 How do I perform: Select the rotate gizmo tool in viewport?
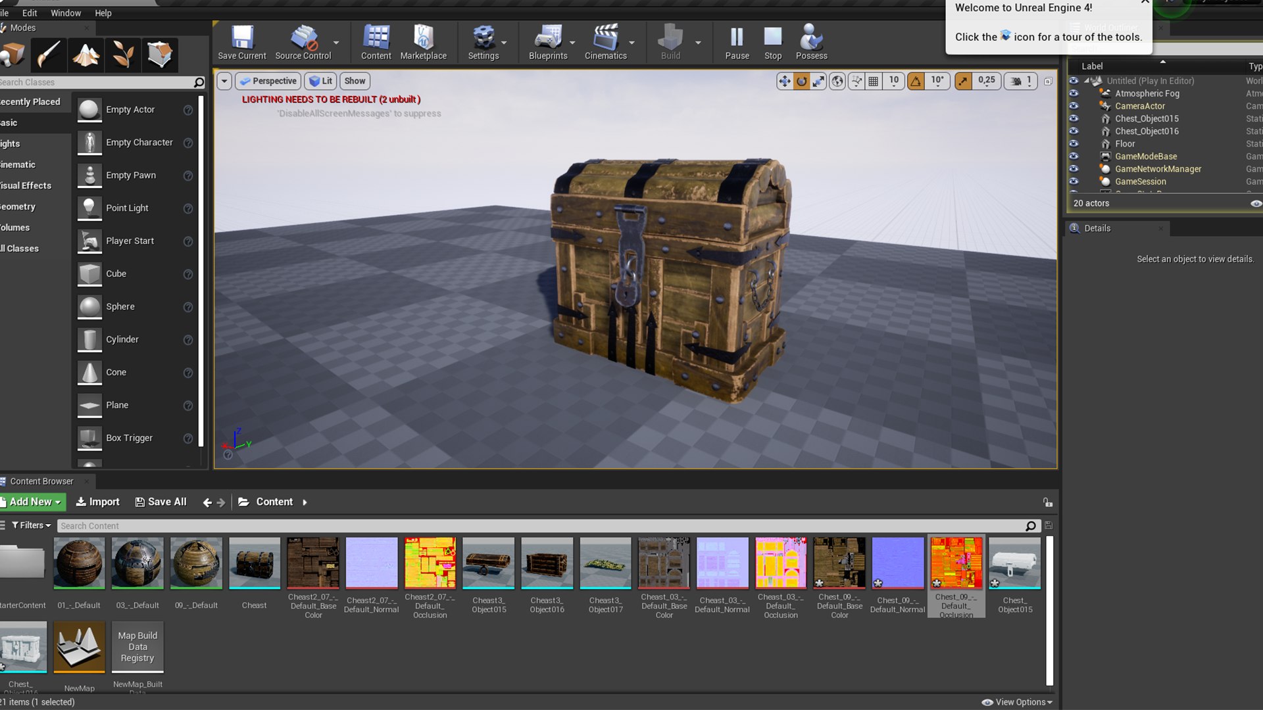(801, 81)
